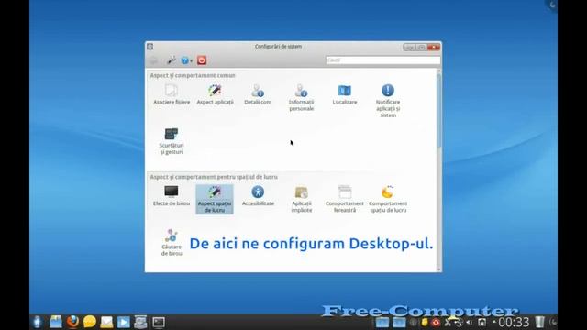Open the trash icon on the panel

(x=539, y=322)
